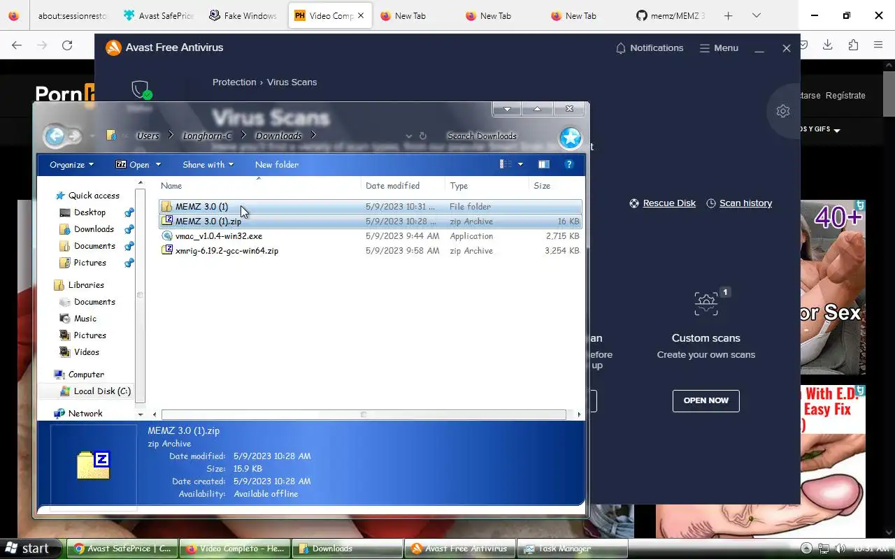Select Computer in navigation pane
This screenshot has height=559, width=895.
[86, 375]
